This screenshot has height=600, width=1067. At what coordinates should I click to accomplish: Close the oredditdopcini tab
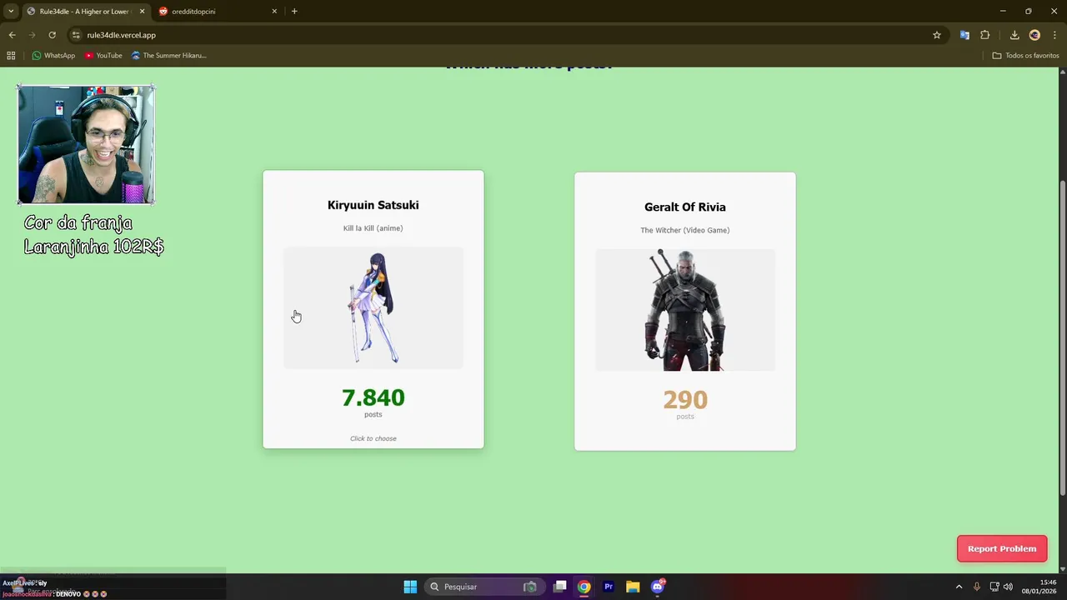point(274,12)
